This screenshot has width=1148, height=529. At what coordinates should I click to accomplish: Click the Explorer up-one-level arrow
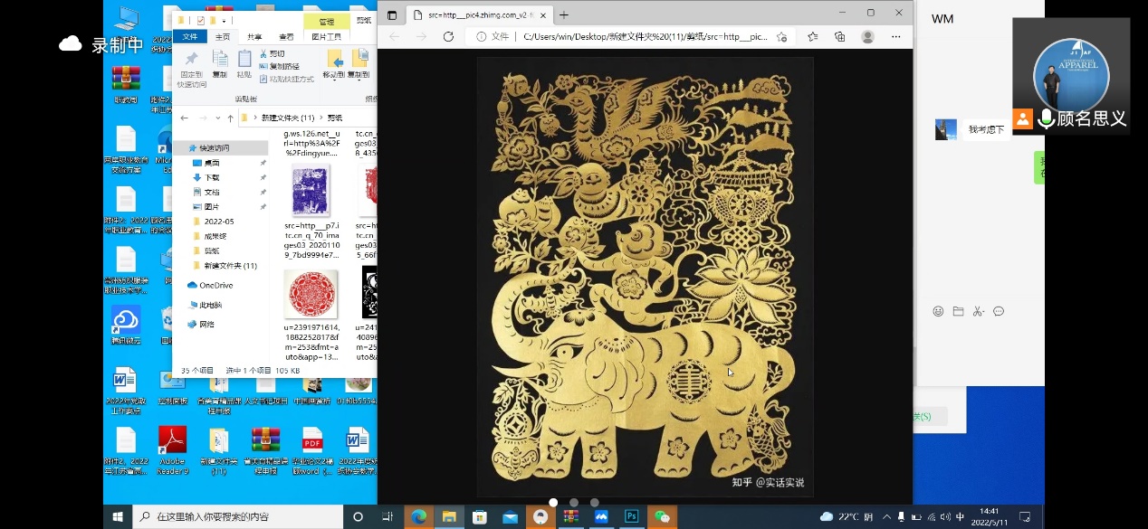(231, 118)
